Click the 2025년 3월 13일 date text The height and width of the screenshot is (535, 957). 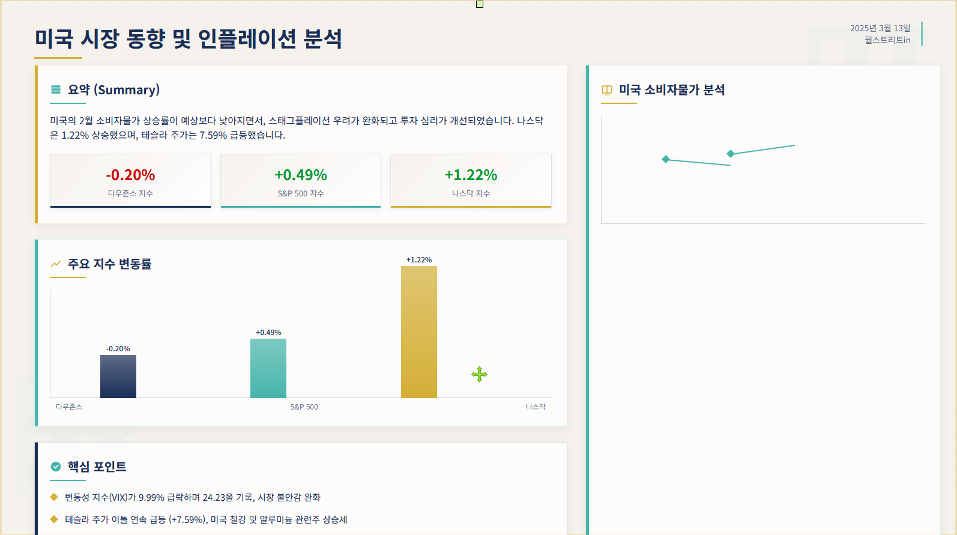(880, 28)
